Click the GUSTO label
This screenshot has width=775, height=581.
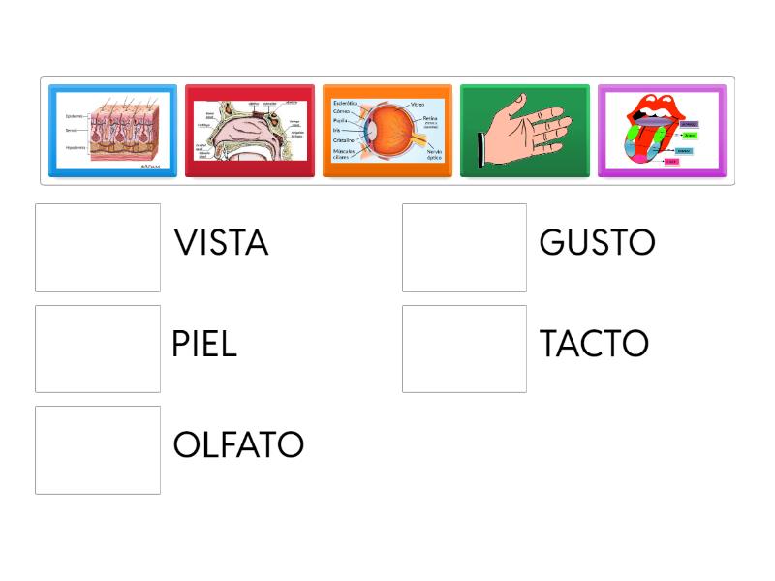click(598, 243)
